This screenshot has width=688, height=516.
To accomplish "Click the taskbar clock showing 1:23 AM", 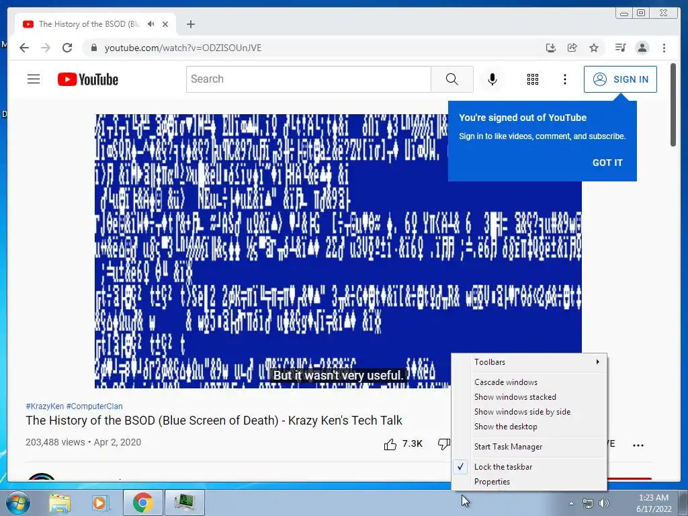I will pyautogui.click(x=653, y=503).
